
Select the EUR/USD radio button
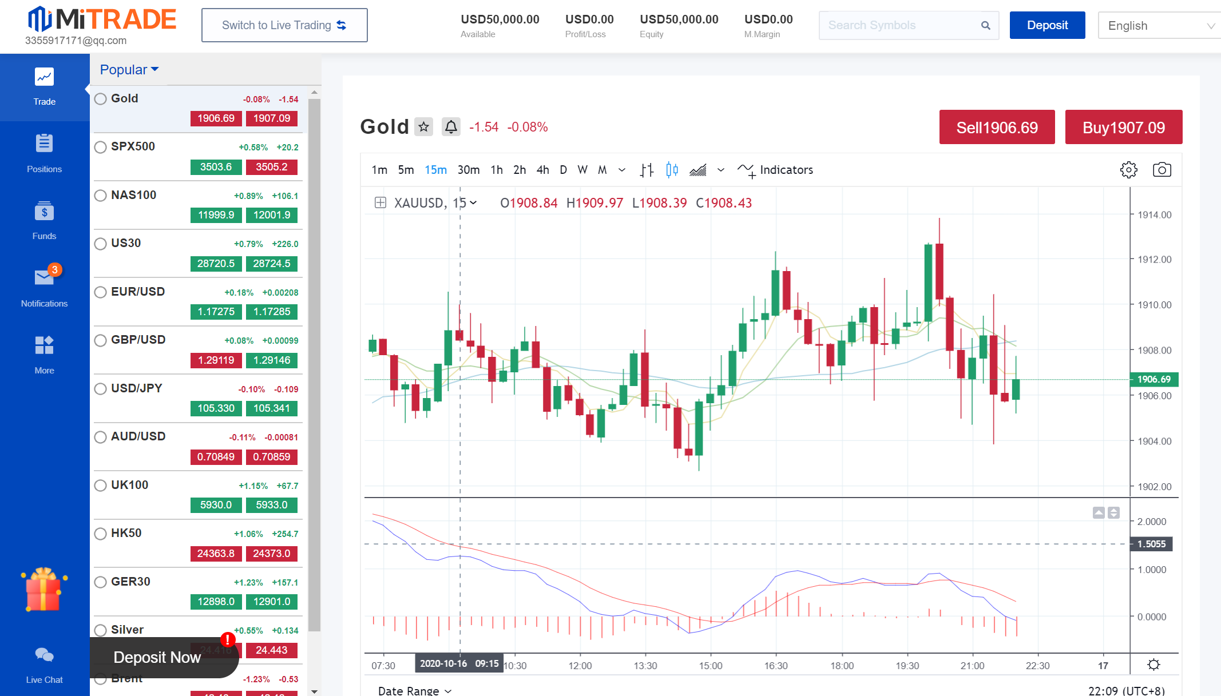point(101,292)
